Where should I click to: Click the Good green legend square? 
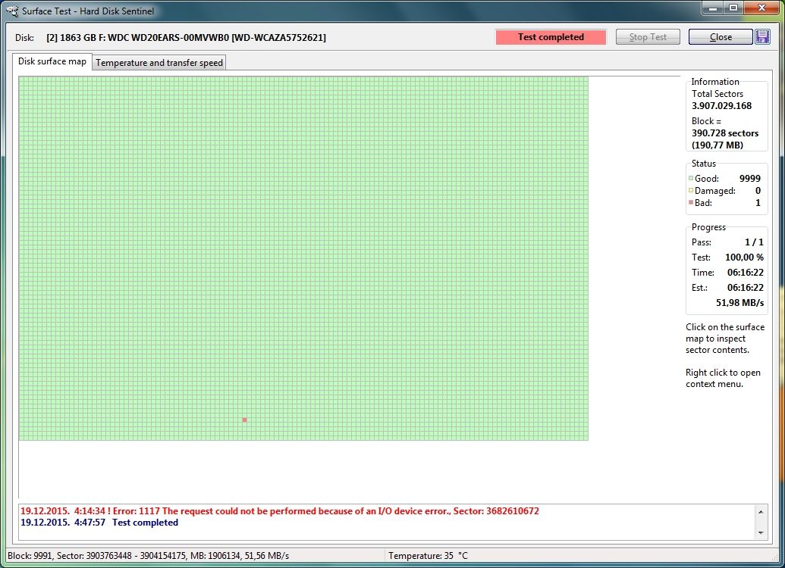[691, 178]
